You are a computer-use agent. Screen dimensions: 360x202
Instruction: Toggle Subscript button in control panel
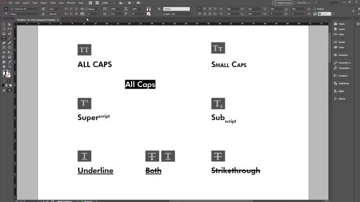tap(71, 14)
